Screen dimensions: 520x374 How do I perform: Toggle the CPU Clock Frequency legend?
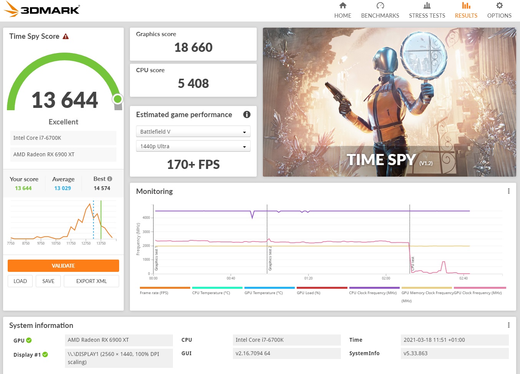tap(374, 291)
